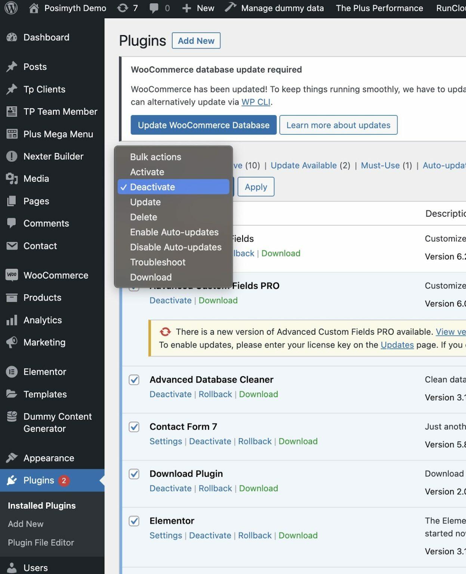
Task: Click the comments bubble icon in admin bar
Action: (154, 8)
